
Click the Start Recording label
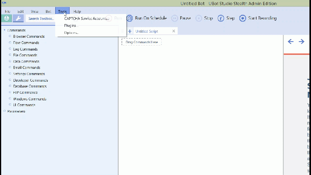262,18
